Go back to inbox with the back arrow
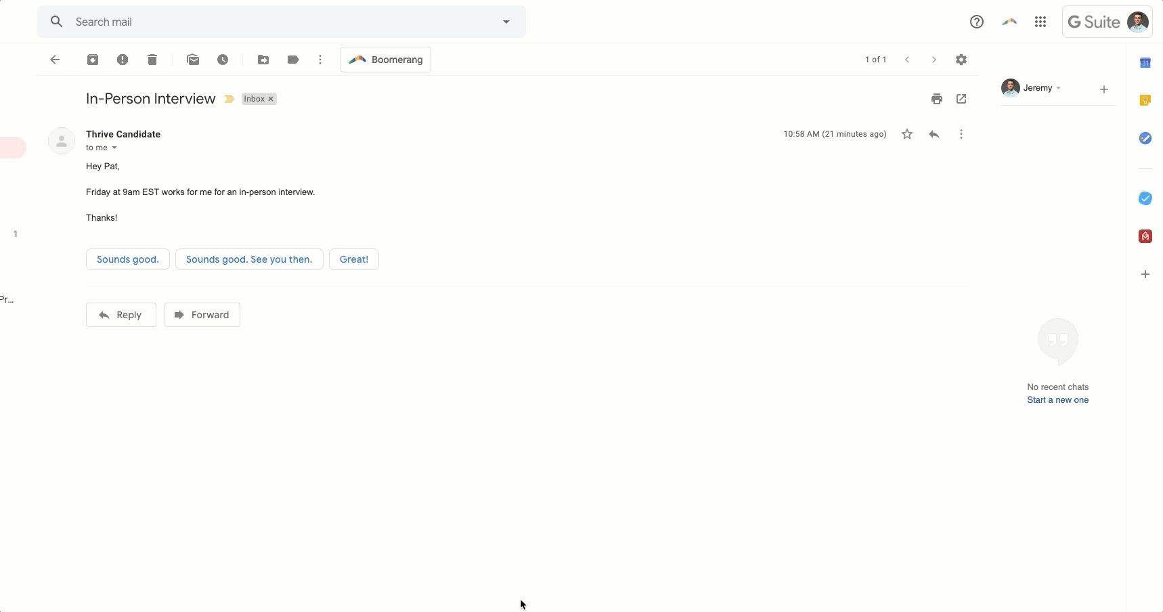Viewport: 1163px width, 612px height. click(x=55, y=60)
